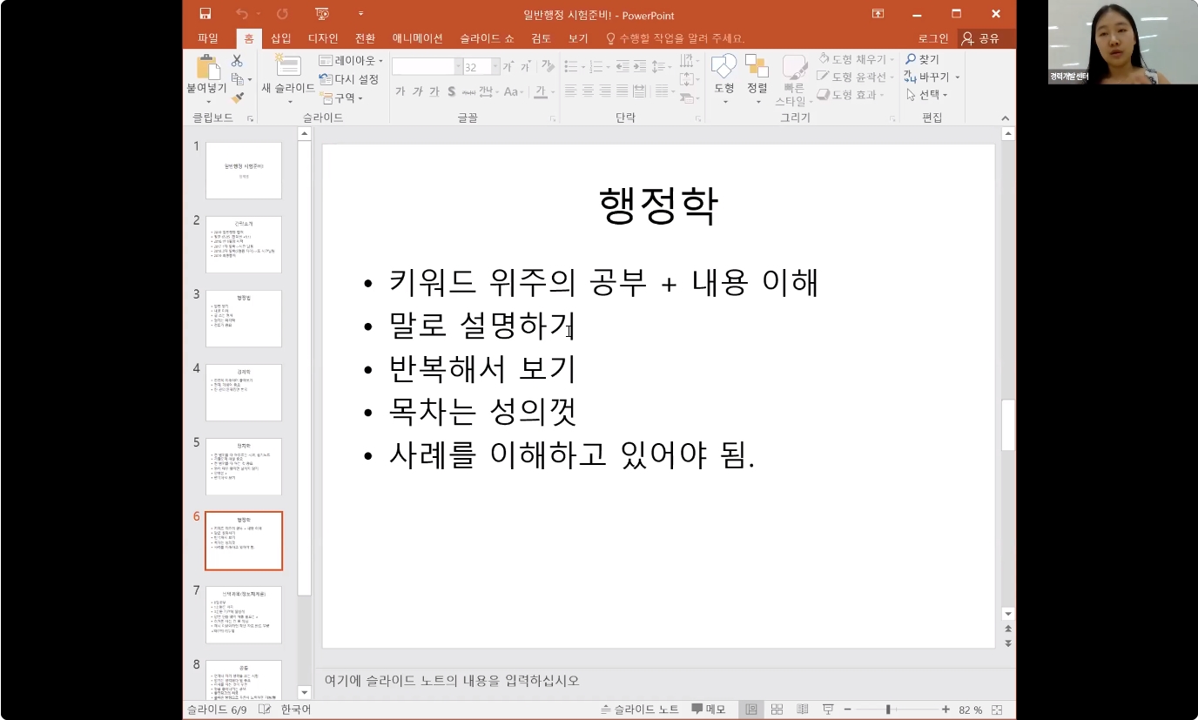1198x720 pixels.
Task: Click the Redo icon in the quick access toolbar
Action: [282, 14]
